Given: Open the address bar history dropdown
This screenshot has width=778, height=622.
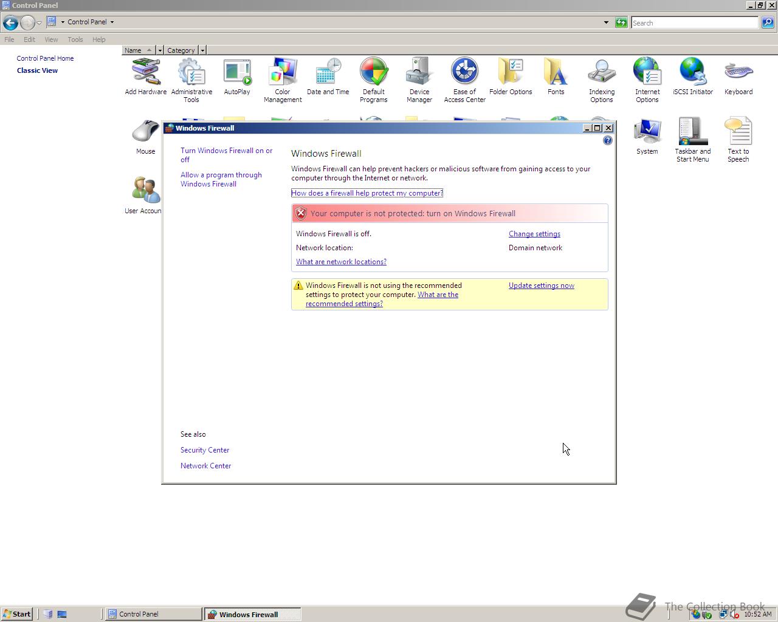Looking at the screenshot, I should [606, 22].
